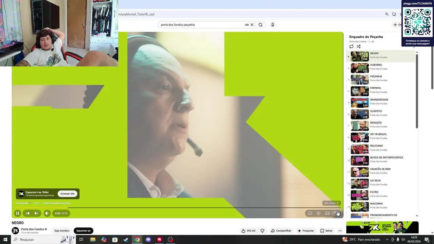Open Porta dos Fundos channel avatar

[x=15, y=231]
